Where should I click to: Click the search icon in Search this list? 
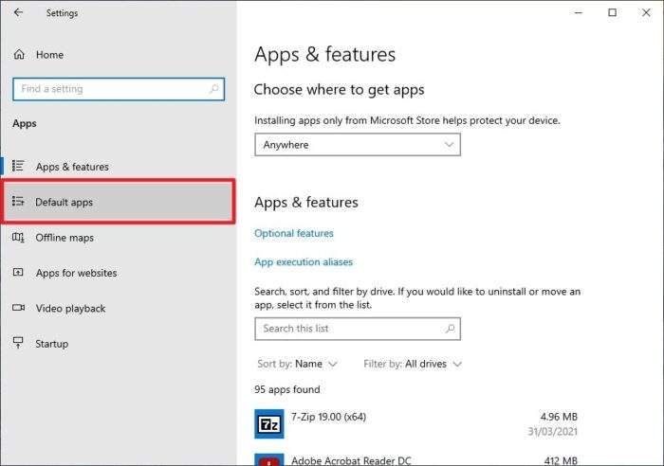pos(450,329)
